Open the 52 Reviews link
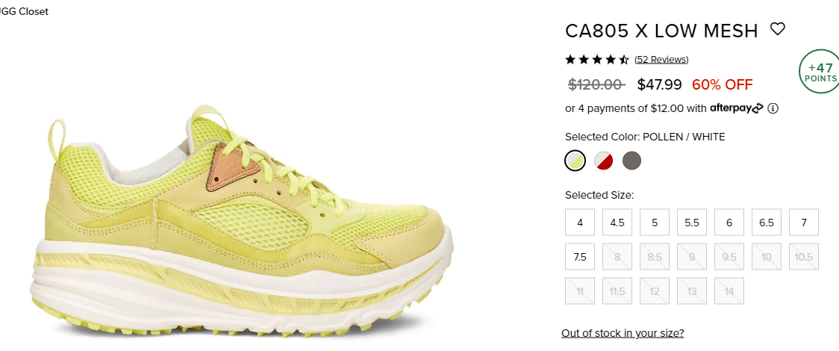Image resolution: width=839 pixels, height=351 pixels. pos(661,60)
